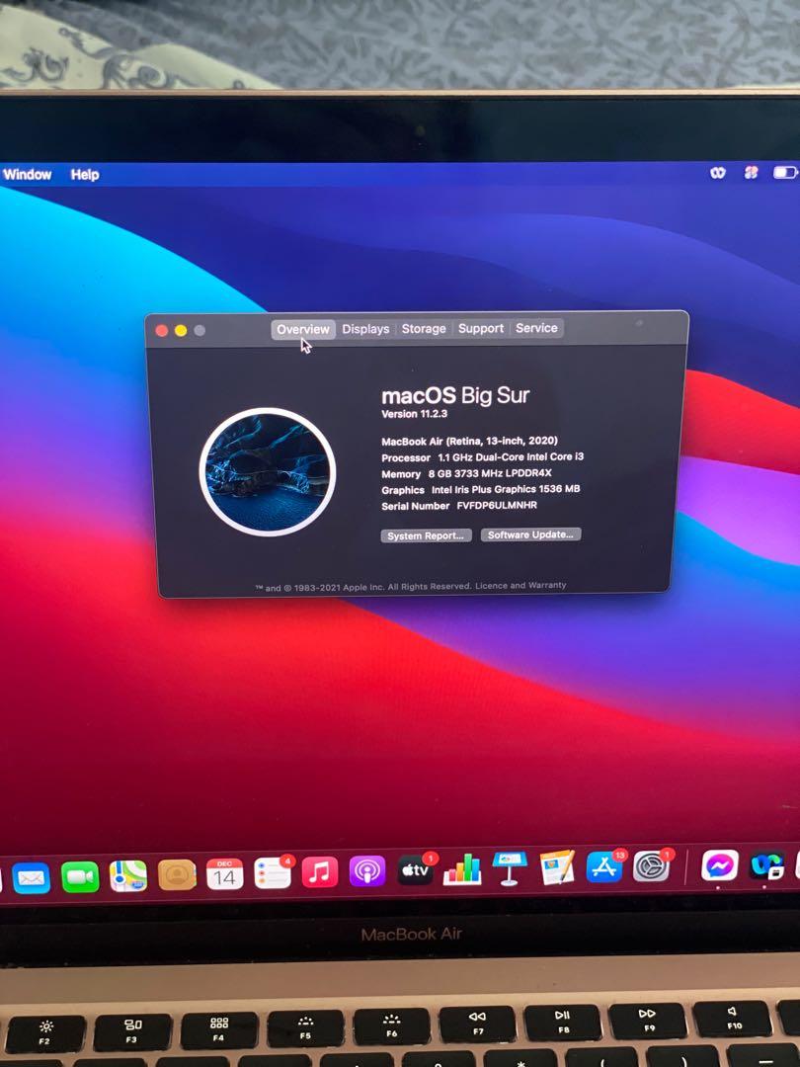The width and height of the screenshot is (800, 1067).
Task: Click the System Report button
Action: pos(425,535)
